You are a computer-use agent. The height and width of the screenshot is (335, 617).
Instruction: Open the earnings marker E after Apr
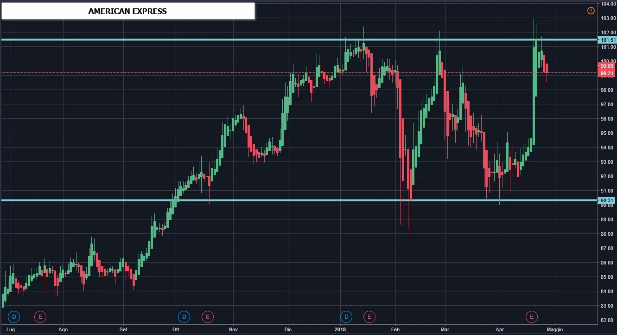tap(531, 317)
